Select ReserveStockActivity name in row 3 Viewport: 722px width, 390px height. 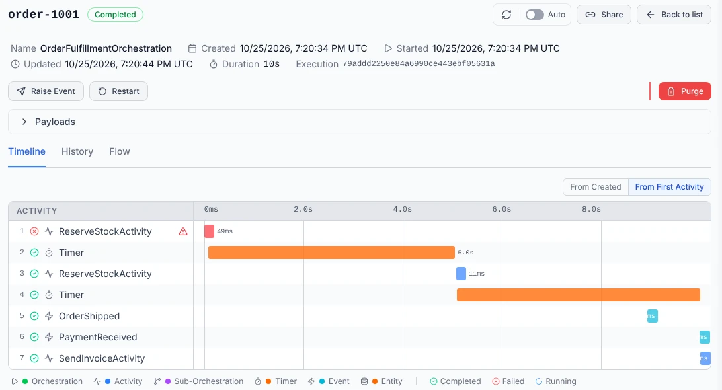105,274
